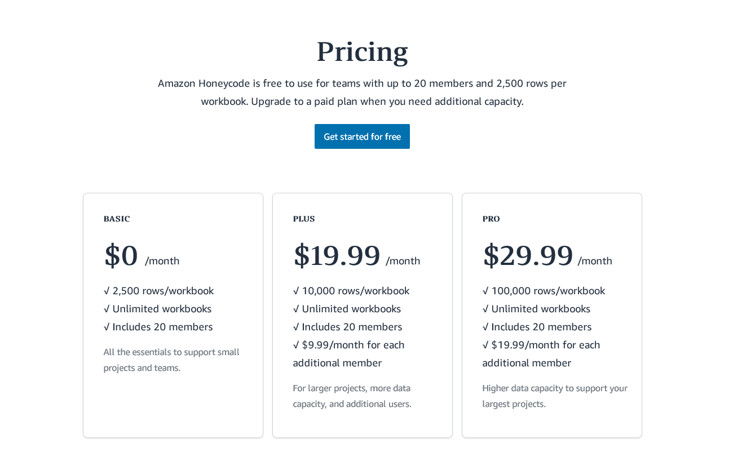This screenshot has height=469, width=751.
Task: Select the 2,500 rows/workbook feature
Action: click(x=158, y=291)
